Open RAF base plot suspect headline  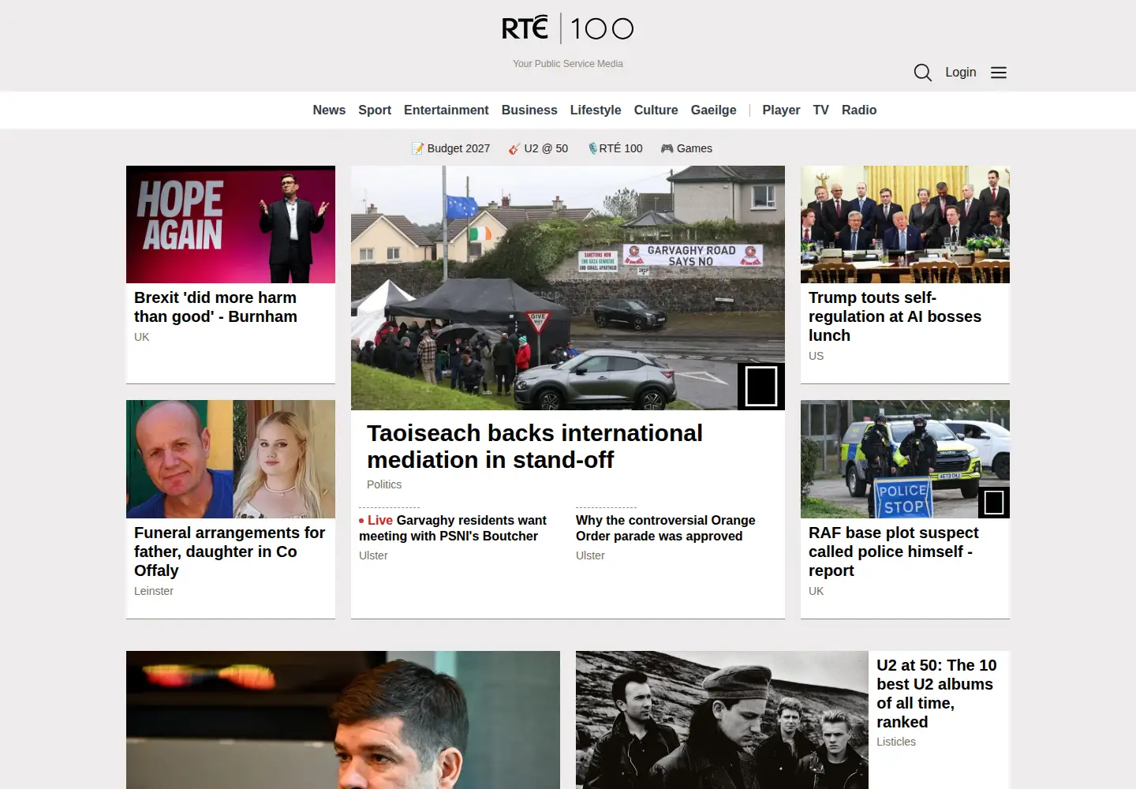tap(894, 552)
